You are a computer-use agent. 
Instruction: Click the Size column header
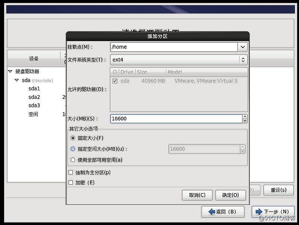click(x=151, y=72)
